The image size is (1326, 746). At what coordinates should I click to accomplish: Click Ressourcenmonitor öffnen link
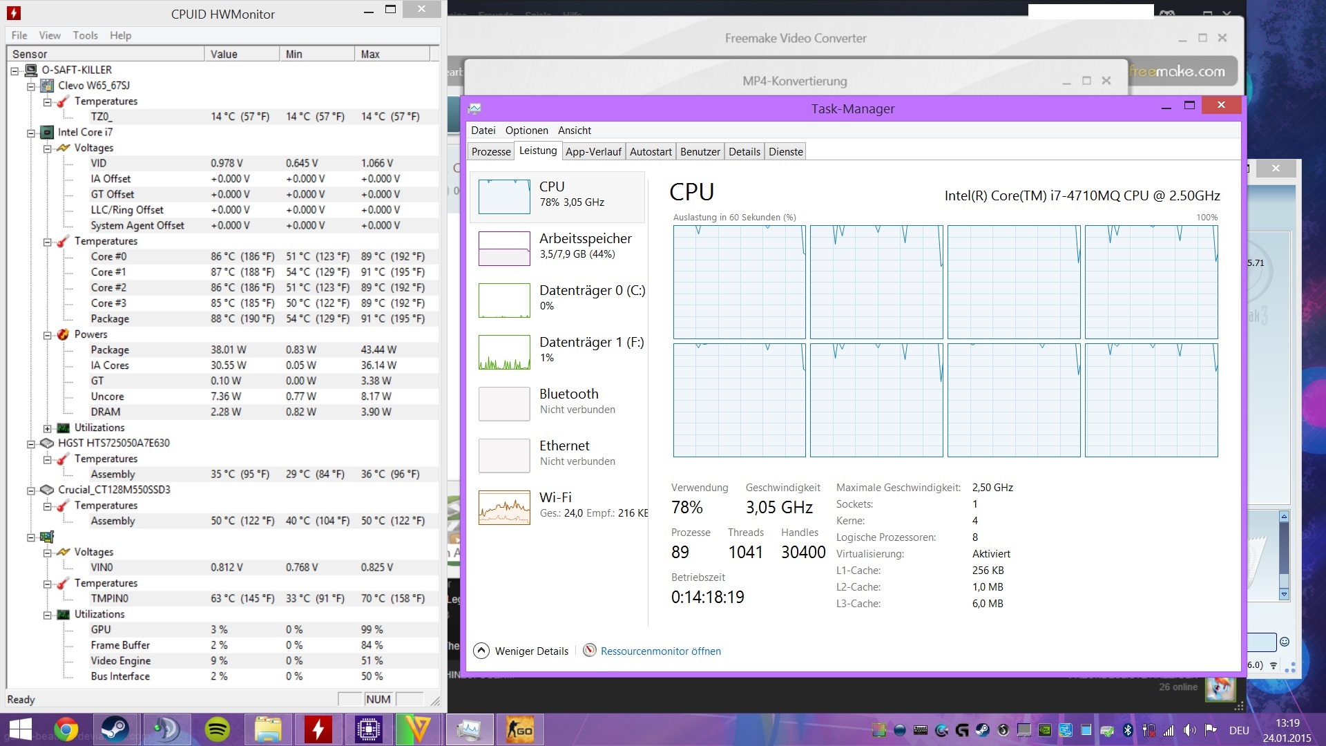tap(660, 651)
